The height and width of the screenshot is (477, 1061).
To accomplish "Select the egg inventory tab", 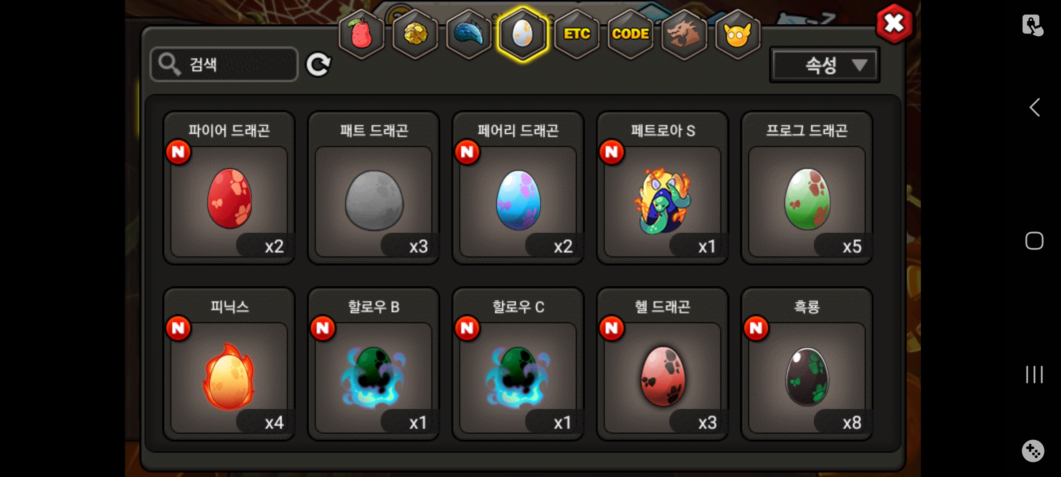I will tap(523, 34).
